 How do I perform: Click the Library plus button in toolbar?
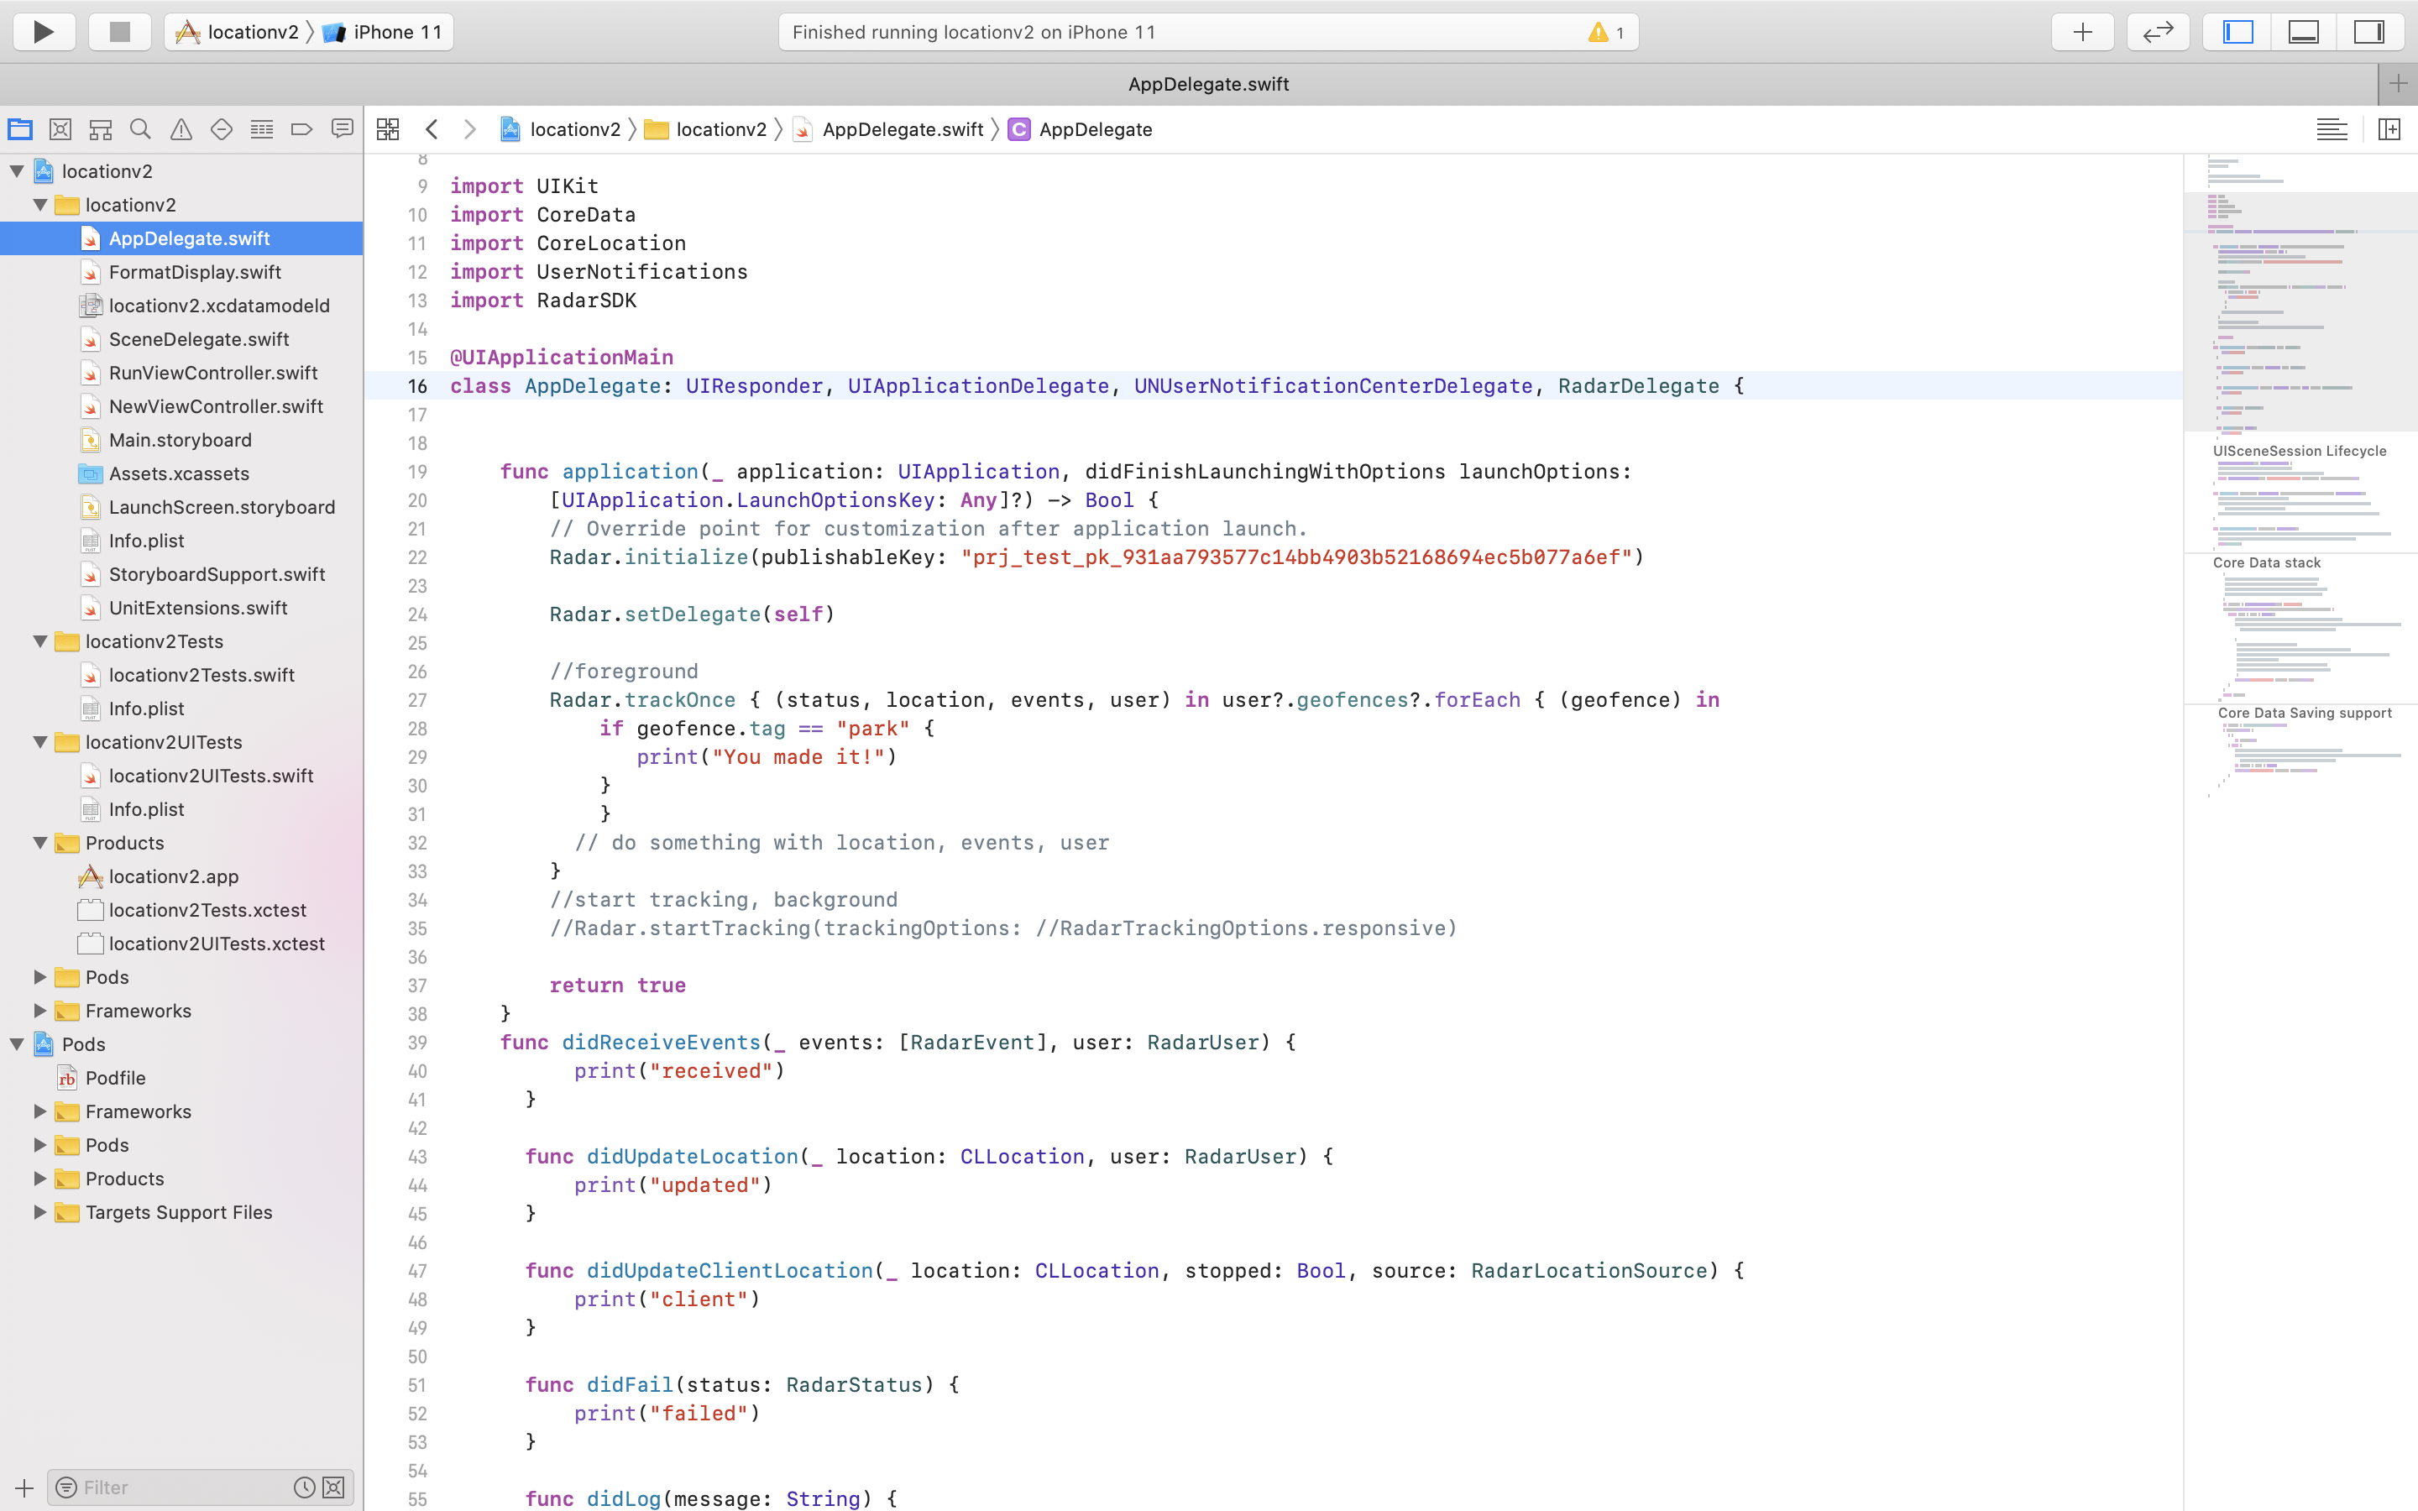click(x=2082, y=32)
